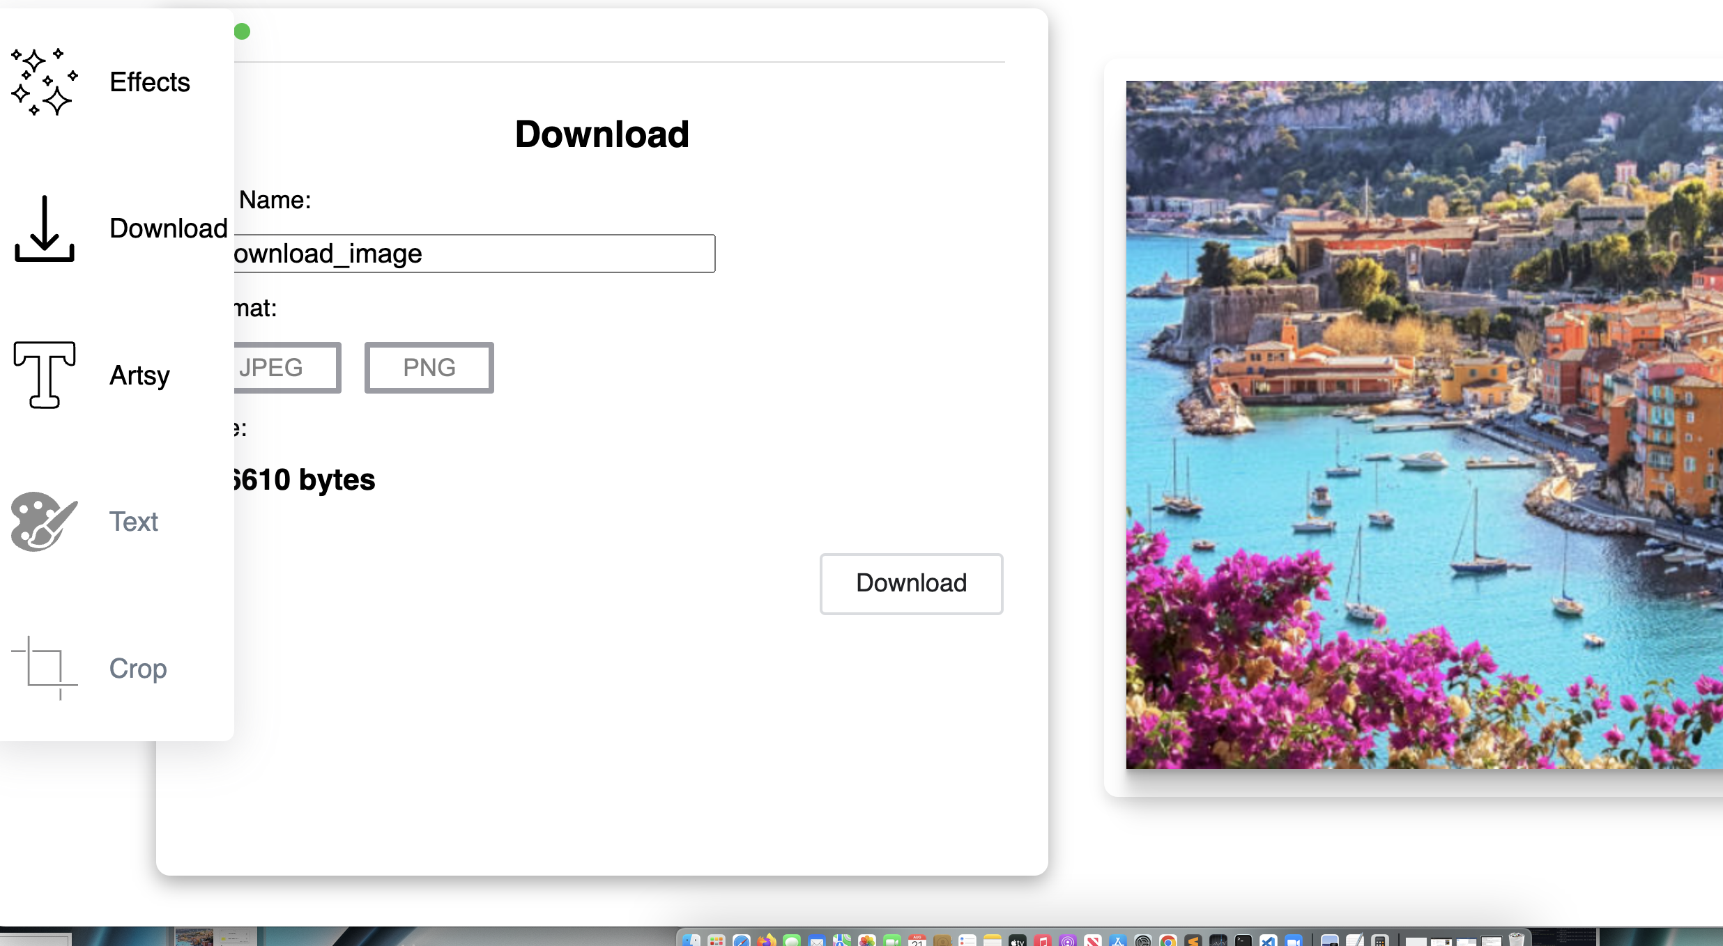Click the file name input field
Screen dimensions: 1723x946
474,254
